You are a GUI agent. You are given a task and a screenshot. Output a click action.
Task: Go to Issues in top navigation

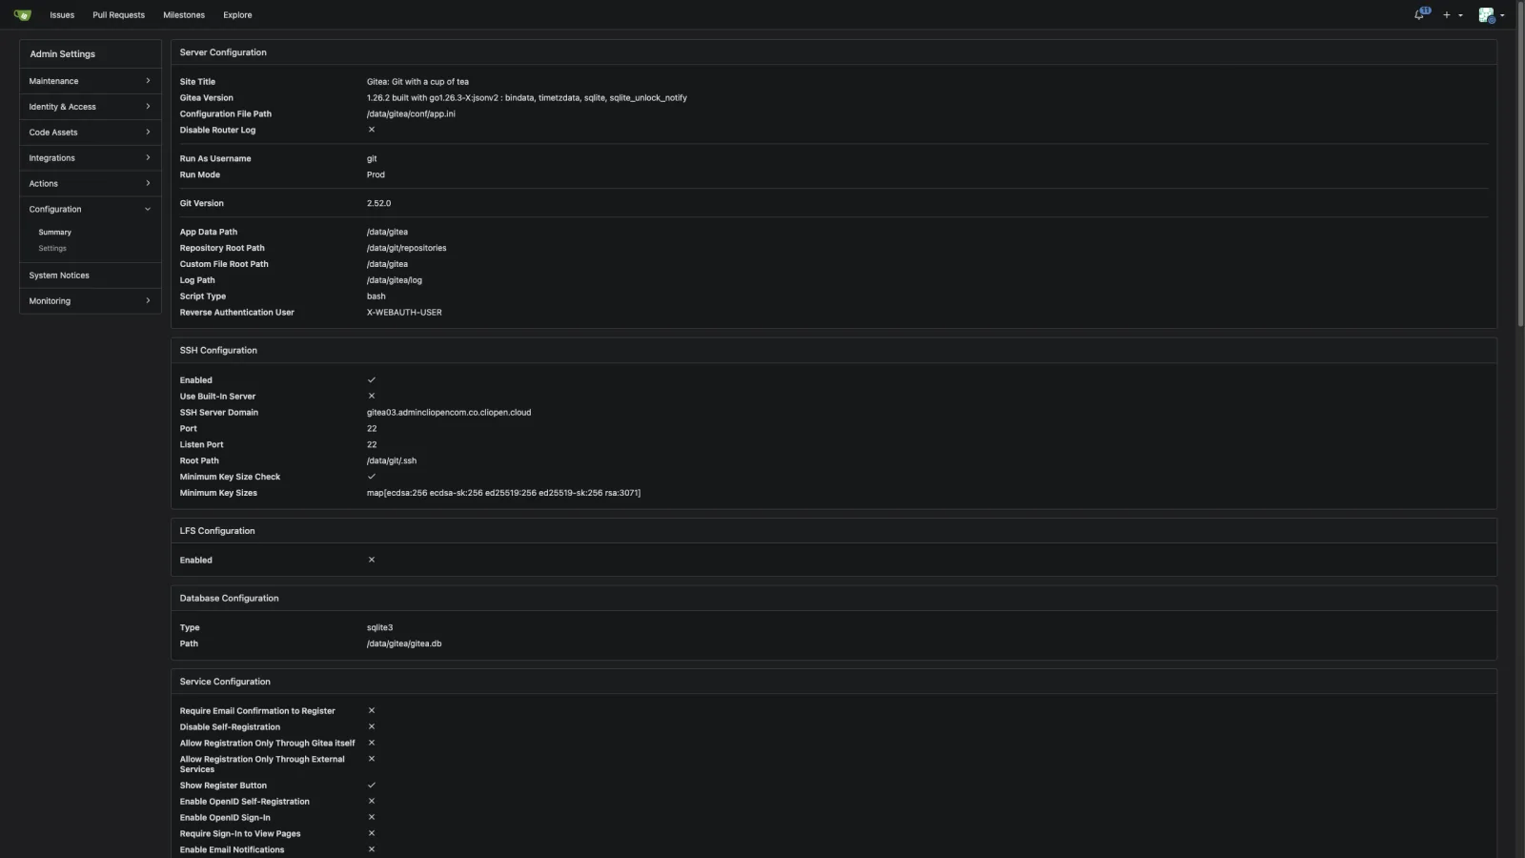coord(62,15)
